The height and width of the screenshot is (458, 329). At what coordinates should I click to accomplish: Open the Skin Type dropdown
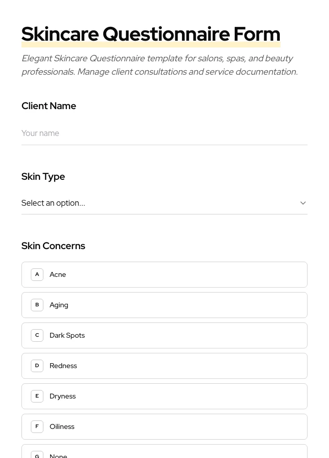[x=164, y=203]
